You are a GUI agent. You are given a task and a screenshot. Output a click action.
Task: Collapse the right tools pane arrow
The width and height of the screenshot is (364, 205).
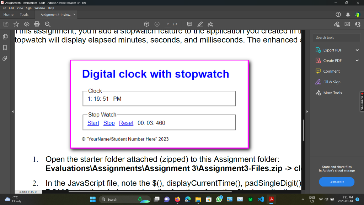(x=307, y=111)
